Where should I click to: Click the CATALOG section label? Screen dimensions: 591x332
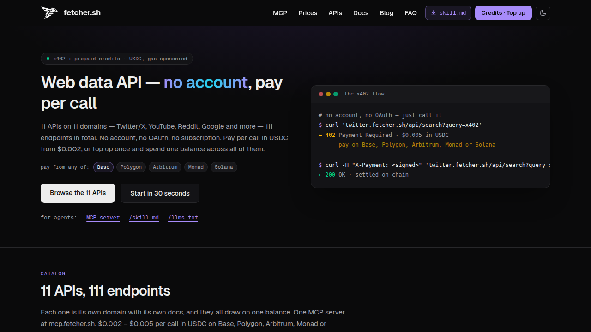click(x=53, y=273)
